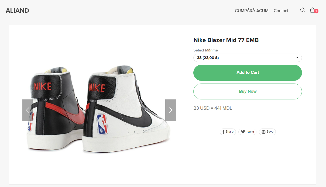
Task: Click the Select Mărime label
Action: [x=205, y=50]
